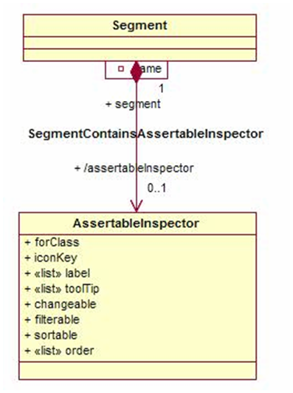
Task: Click the empty operations compartment of AssertableInspector
Action: [138, 371]
